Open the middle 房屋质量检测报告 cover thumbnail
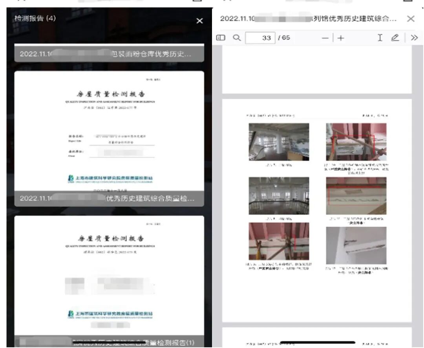Viewport: 424px width, 348px height. click(x=109, y=132)
